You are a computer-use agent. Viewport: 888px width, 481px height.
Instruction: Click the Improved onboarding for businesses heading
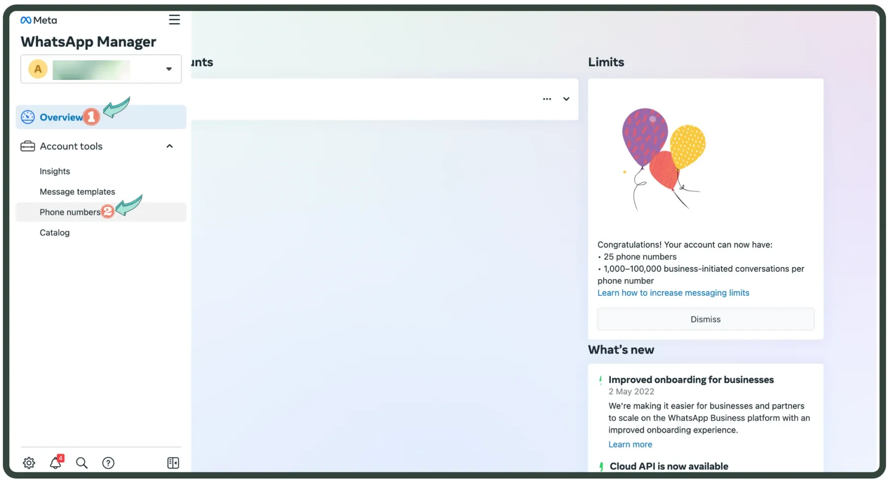[x=691, y=379]
